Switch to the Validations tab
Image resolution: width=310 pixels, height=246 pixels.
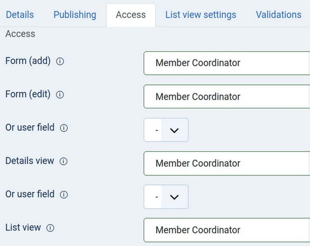tap(278, 15)
